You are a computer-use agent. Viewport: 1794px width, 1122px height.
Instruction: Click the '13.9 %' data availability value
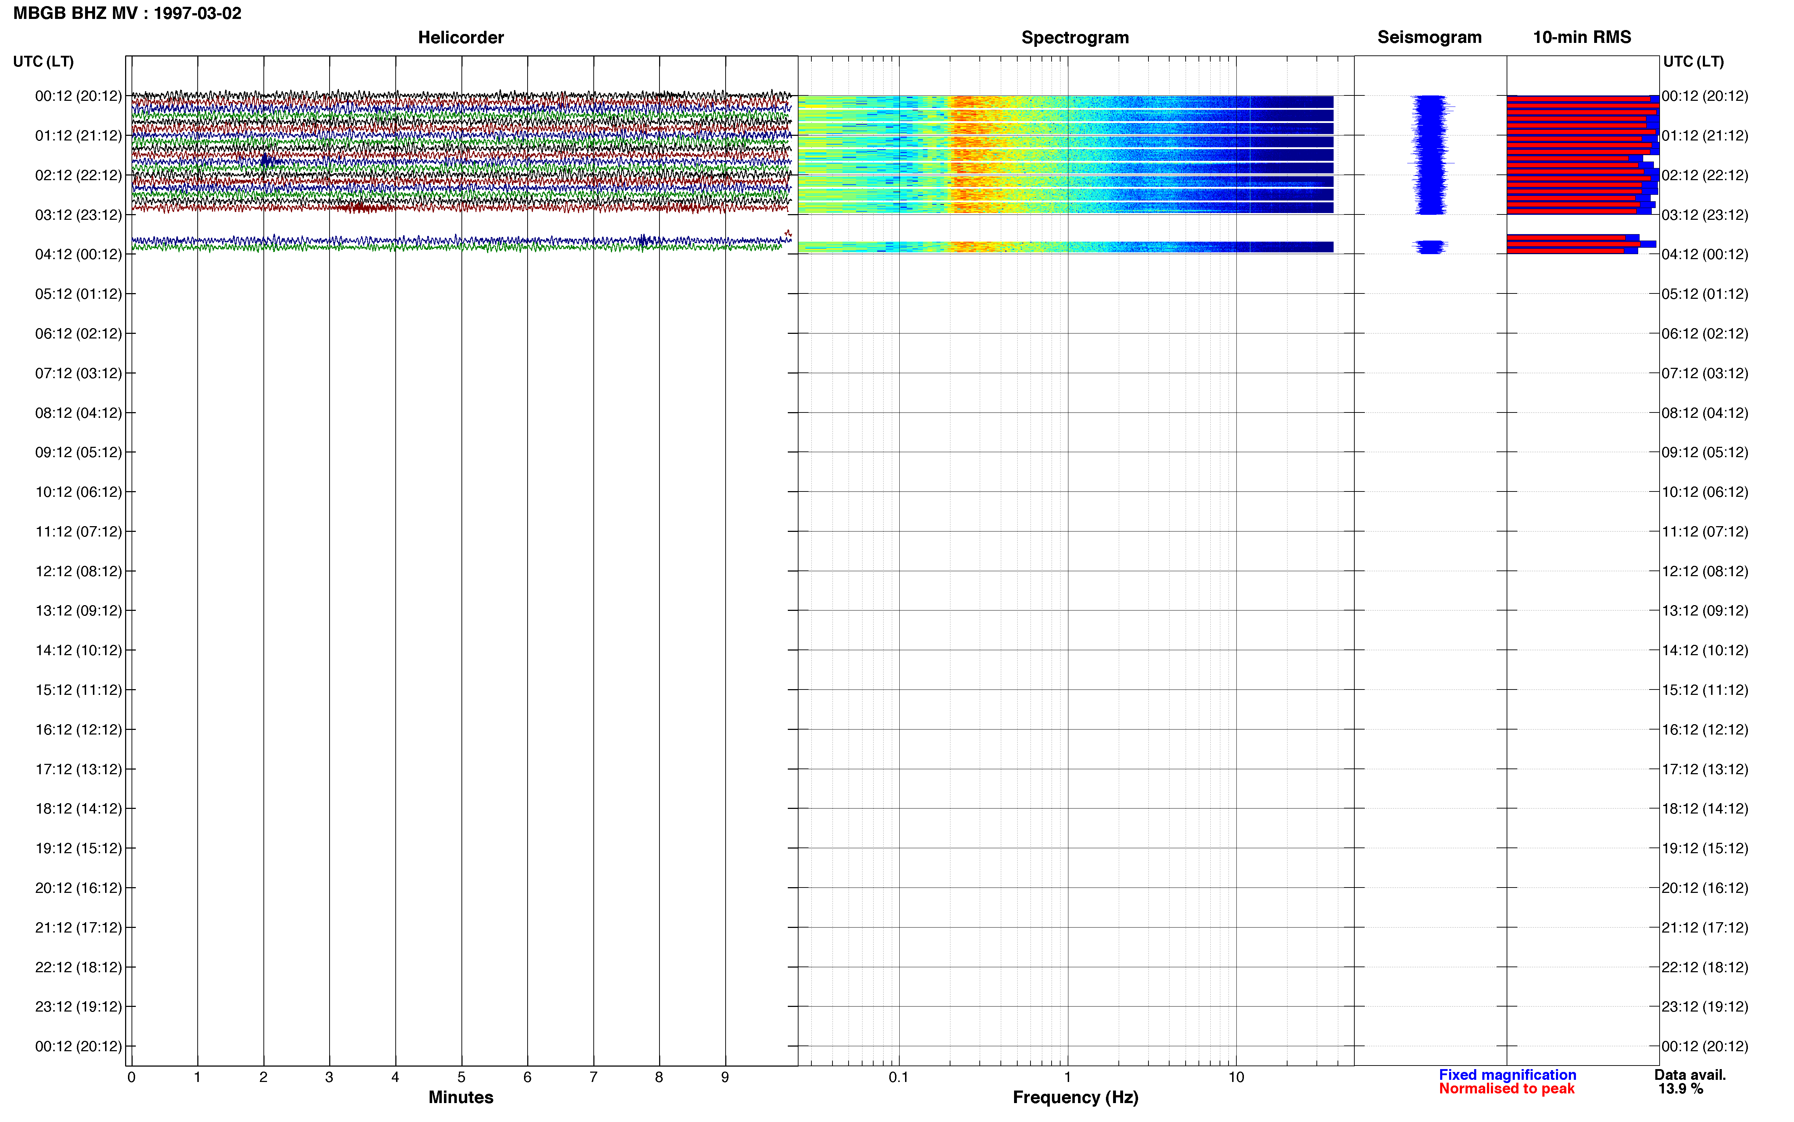[1680, 1089]
